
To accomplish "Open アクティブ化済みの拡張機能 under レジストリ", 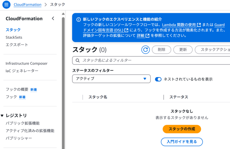I will (x=30, y=131).
